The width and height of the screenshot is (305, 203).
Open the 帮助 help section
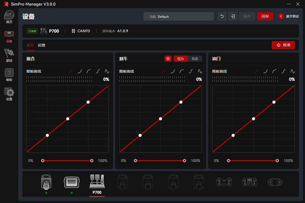click(x=9, y=75)
